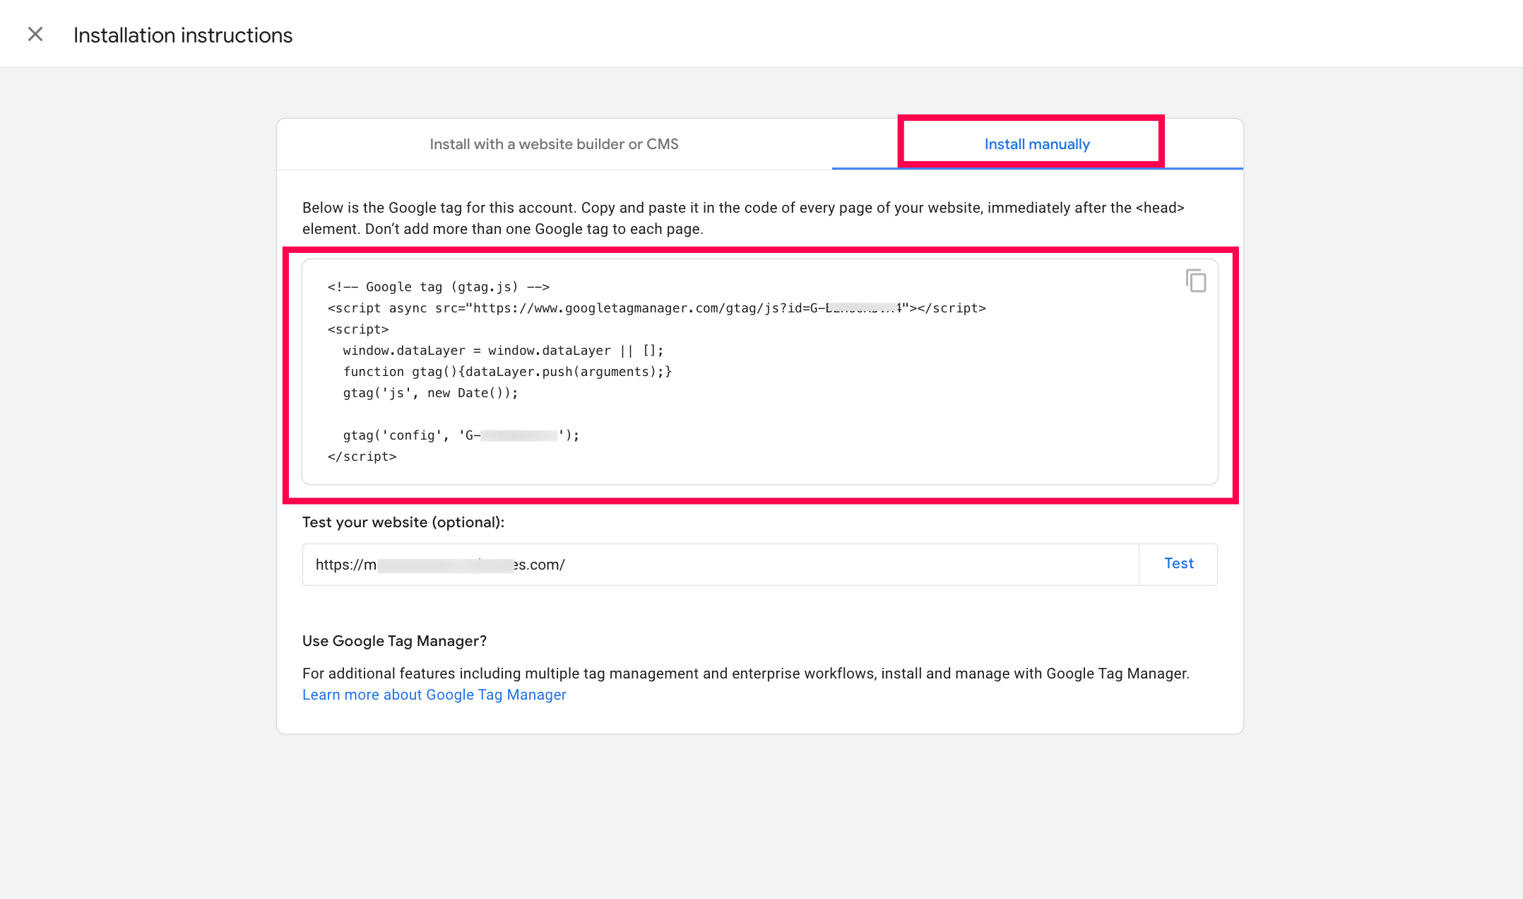Image resolution: width=1523 pixels, height=899 pixels.
Task: Click the 'For additional features' description text
Action: [745, 674]
